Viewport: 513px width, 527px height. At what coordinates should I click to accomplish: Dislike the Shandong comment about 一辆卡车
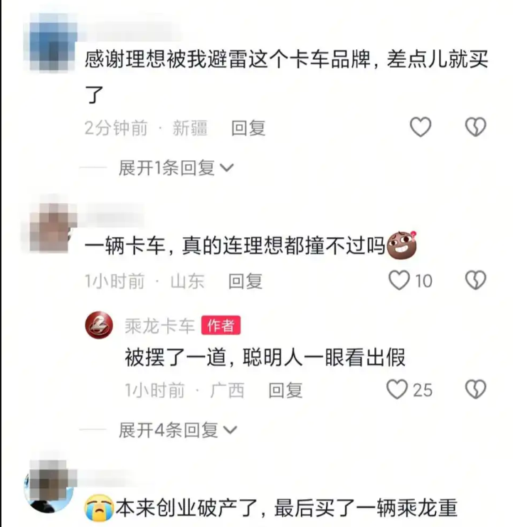pos(476,281)
